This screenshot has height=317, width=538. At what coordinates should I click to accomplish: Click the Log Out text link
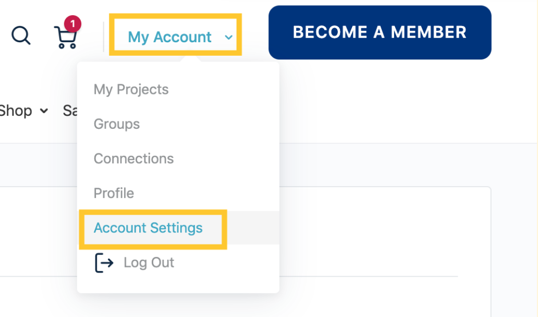pyautogui.click(x=149, y=263)
